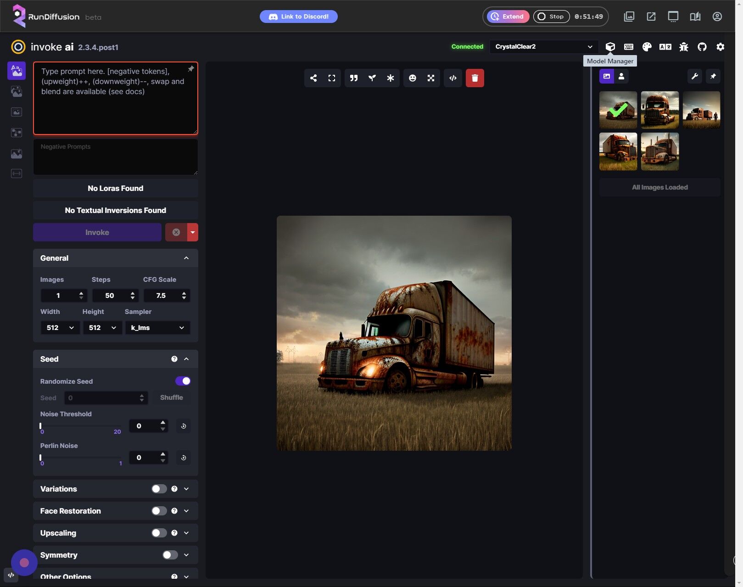This screenshot has height=587, width=743.
Task: Switch to the user uploads gallery tab
Action: coord(621,76)
